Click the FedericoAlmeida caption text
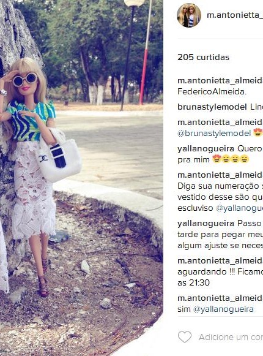The width and height of the screenshot is (263, 356). (x=212, y=92)
